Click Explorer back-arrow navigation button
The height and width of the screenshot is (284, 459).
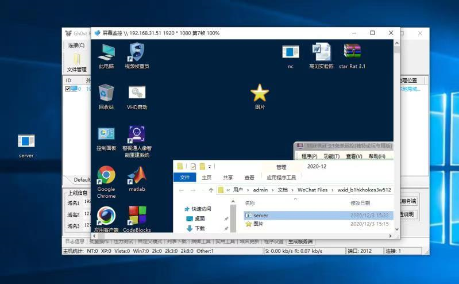pos(182,190)
